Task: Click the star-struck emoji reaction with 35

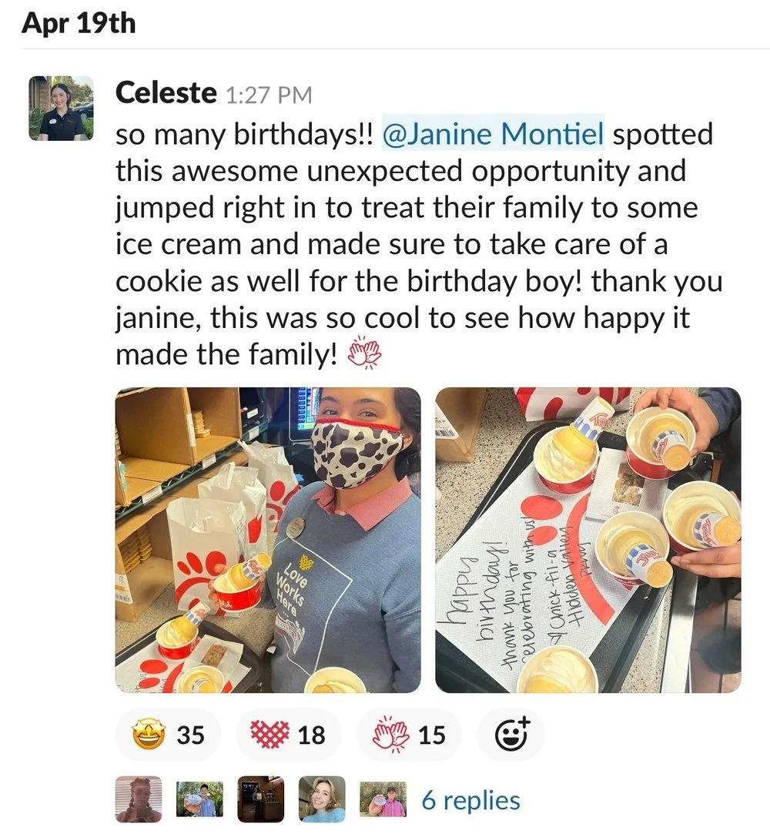Action: (x=168, y=735)
